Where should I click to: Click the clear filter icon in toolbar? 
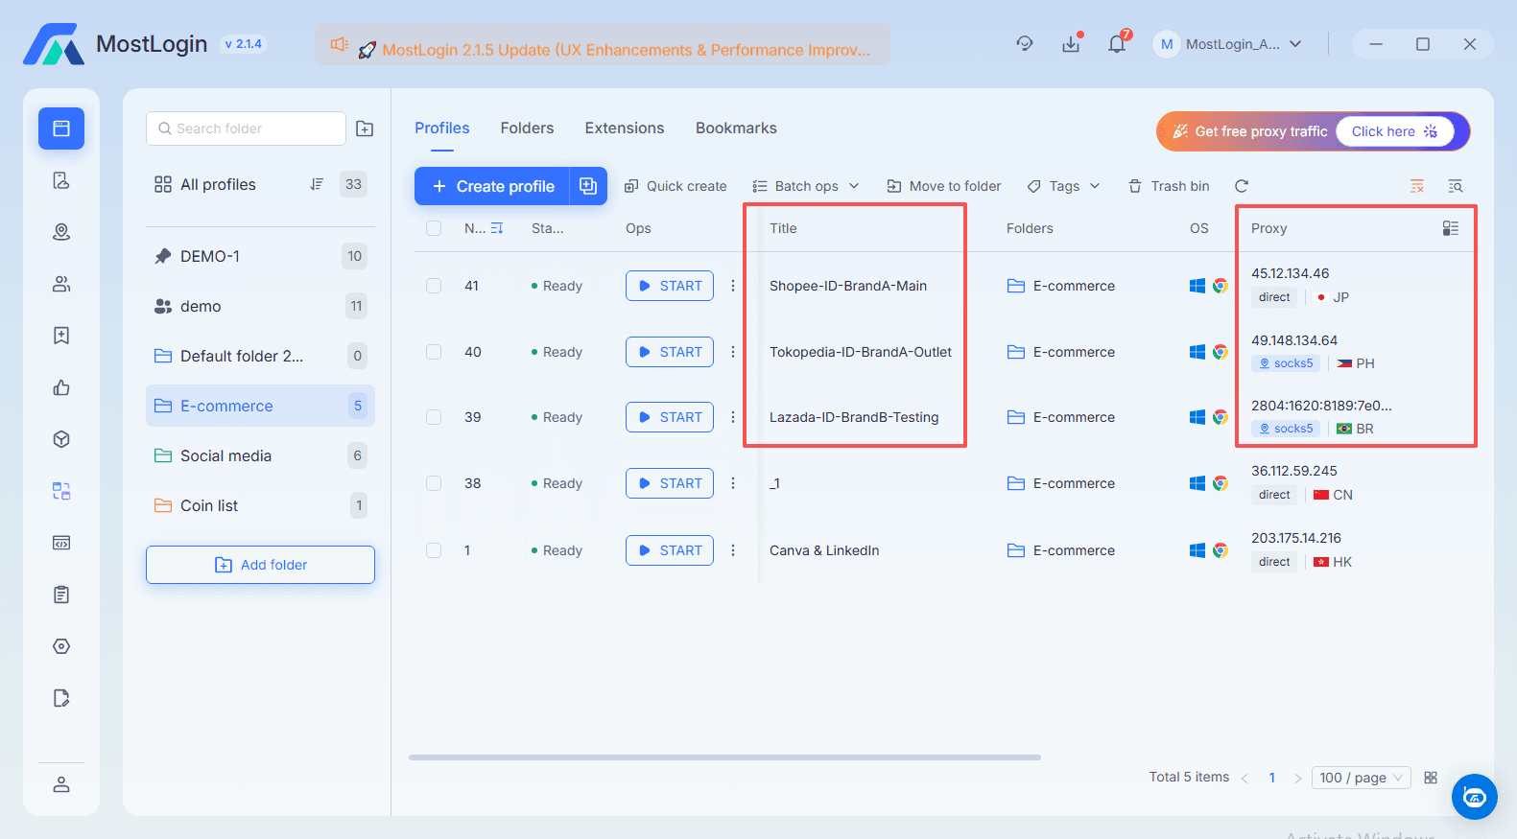click(1417, 186)
